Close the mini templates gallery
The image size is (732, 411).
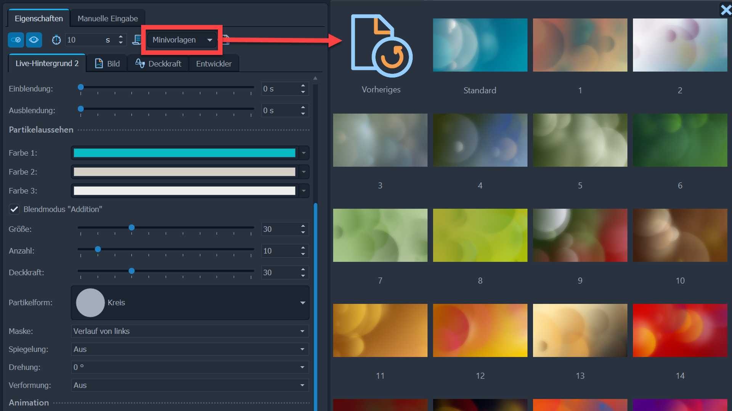(x=725, y=10)
